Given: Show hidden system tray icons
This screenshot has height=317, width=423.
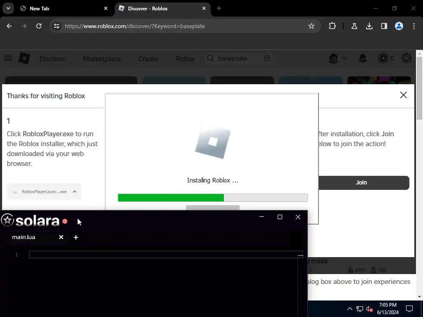Looking at the screenshot, I should pyautogui.click(x=349, y=309).
